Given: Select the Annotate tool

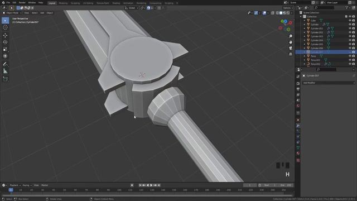Looking at the screenshot, I should (5, 64).
